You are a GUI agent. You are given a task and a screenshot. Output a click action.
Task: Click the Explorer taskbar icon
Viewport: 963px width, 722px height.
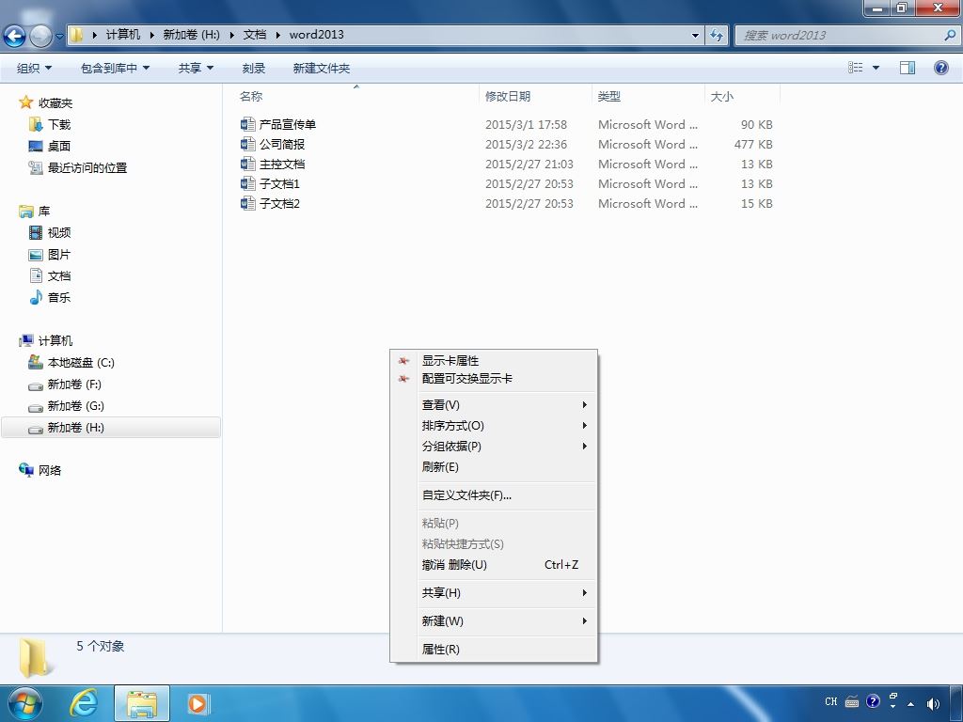[x=142, y=703]
